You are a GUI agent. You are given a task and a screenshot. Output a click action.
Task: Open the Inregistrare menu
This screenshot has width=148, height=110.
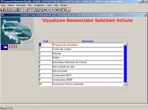(39, 5)
